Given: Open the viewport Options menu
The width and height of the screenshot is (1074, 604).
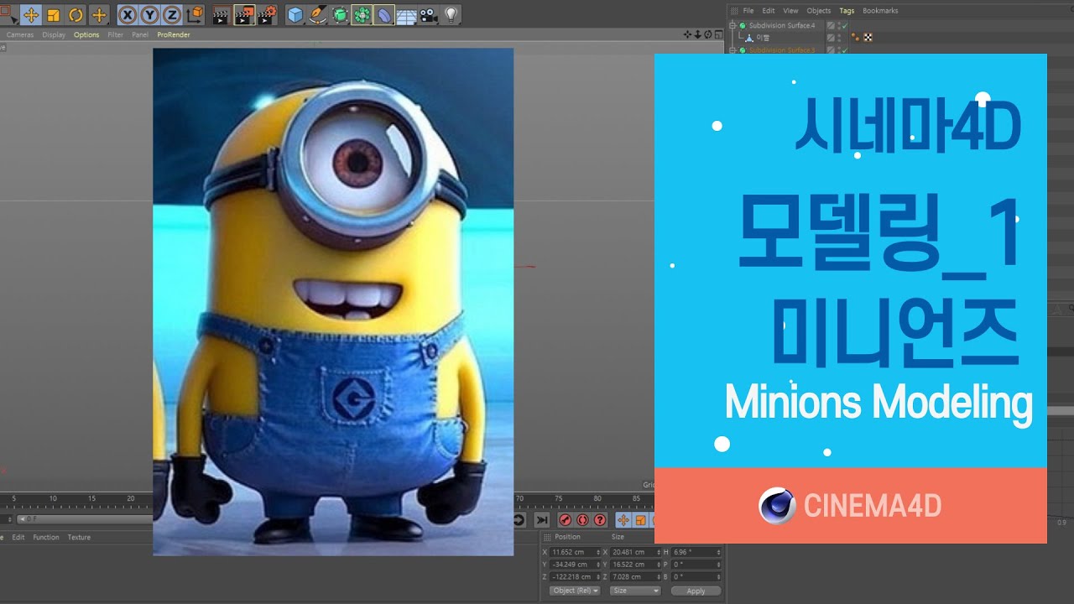Looking at the screenshot, I should [x=86, y=34].
